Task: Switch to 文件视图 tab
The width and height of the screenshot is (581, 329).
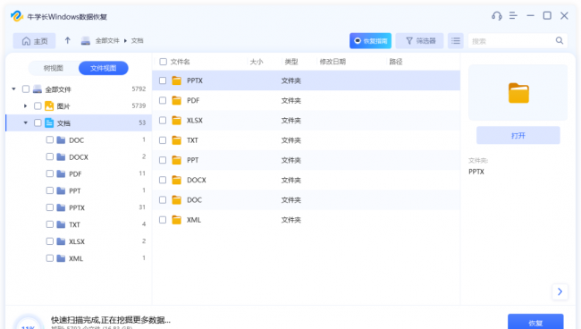Action: pyautogui.click(x=104, y=68)
